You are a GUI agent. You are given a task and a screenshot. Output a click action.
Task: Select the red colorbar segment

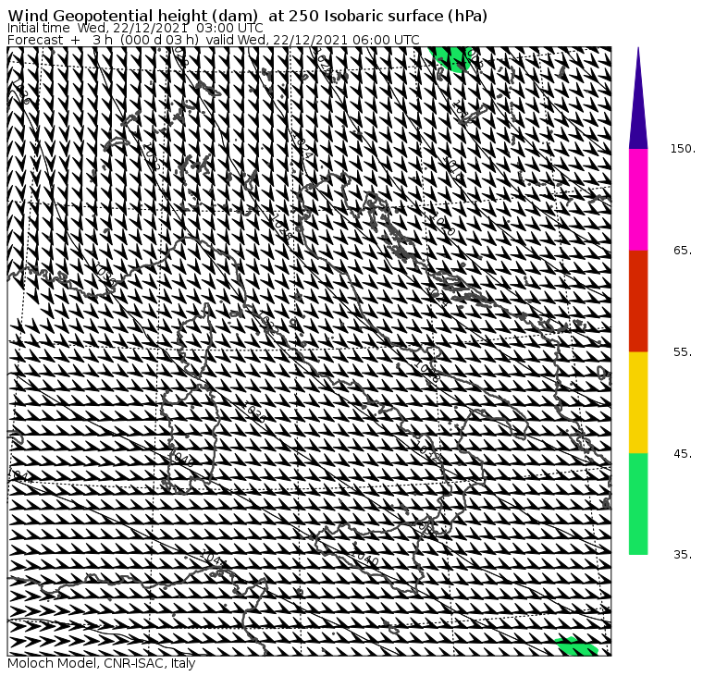coord(638,301)
